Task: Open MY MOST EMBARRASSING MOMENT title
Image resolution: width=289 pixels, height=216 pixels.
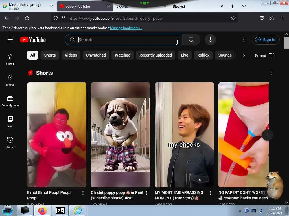Action: [179, 195]
